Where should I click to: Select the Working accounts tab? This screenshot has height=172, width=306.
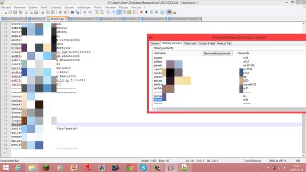pos(172,43)
